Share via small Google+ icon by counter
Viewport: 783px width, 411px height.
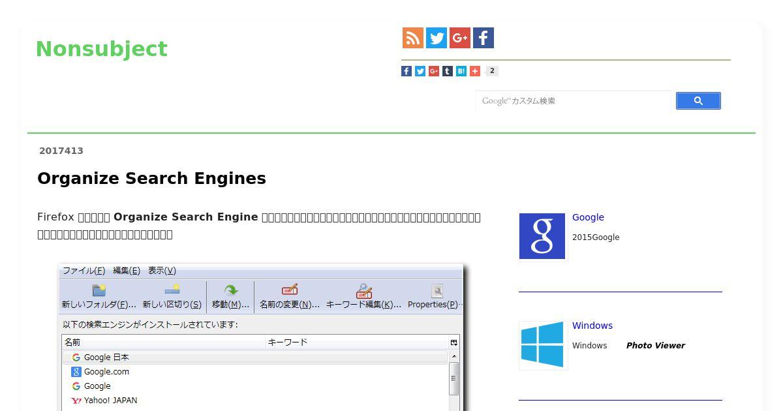(x=434, y=71)
